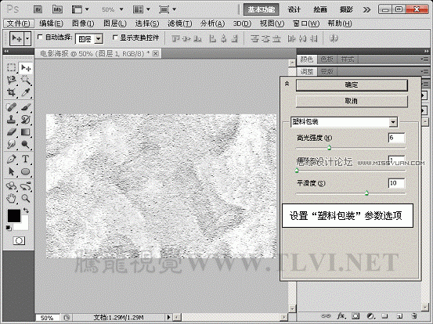
Task: Launch Bridge from the application bar
Action: [38, 9]
